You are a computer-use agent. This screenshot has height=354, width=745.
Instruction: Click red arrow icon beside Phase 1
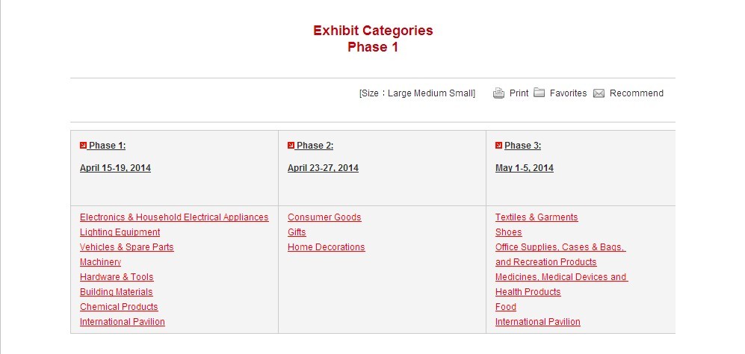point(83,145)
